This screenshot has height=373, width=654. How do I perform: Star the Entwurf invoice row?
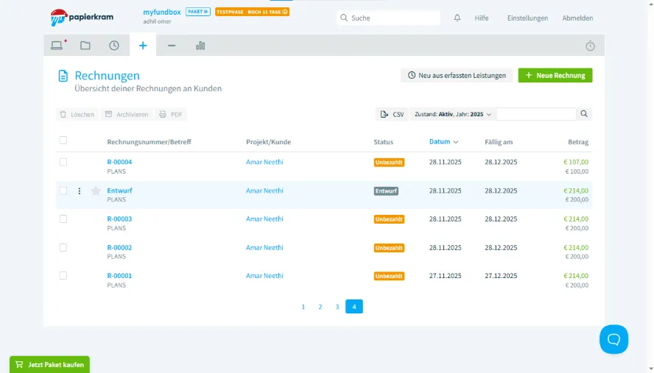tap(96, 191)
